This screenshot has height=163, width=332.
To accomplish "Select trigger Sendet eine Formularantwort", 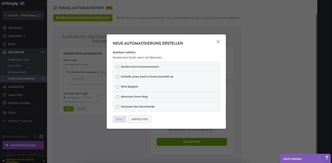I will [x=117, y=67].
